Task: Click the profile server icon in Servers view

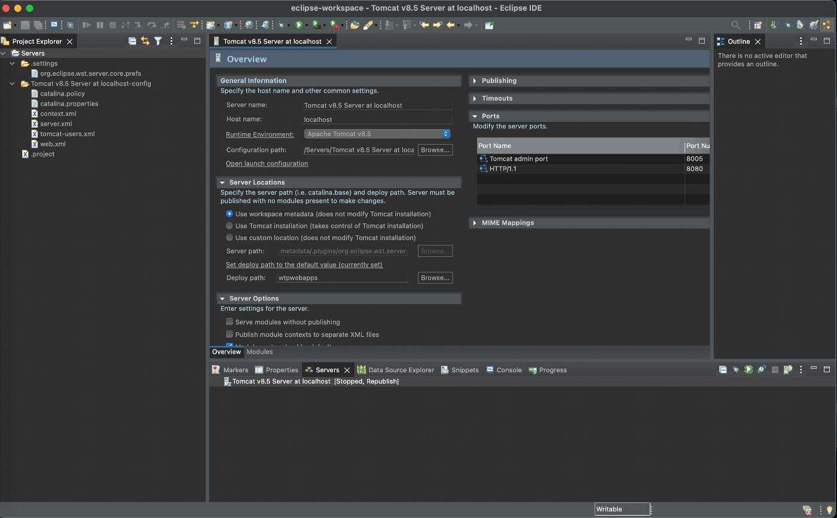Action: click(x=762, y=370)
